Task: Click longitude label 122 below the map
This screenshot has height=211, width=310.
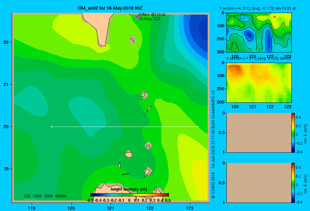Action: 150,208
